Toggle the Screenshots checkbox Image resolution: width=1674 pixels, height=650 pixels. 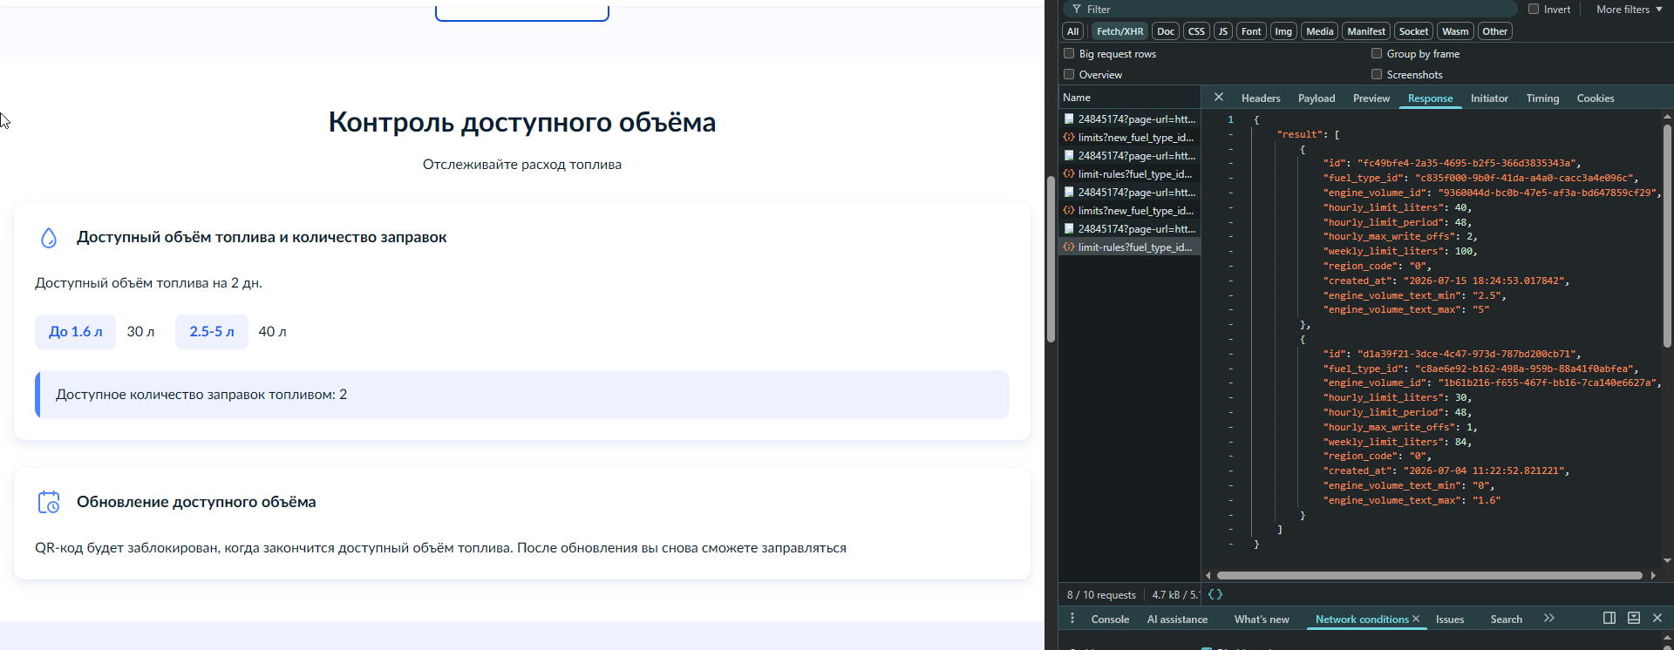[x=1377, y=74]
